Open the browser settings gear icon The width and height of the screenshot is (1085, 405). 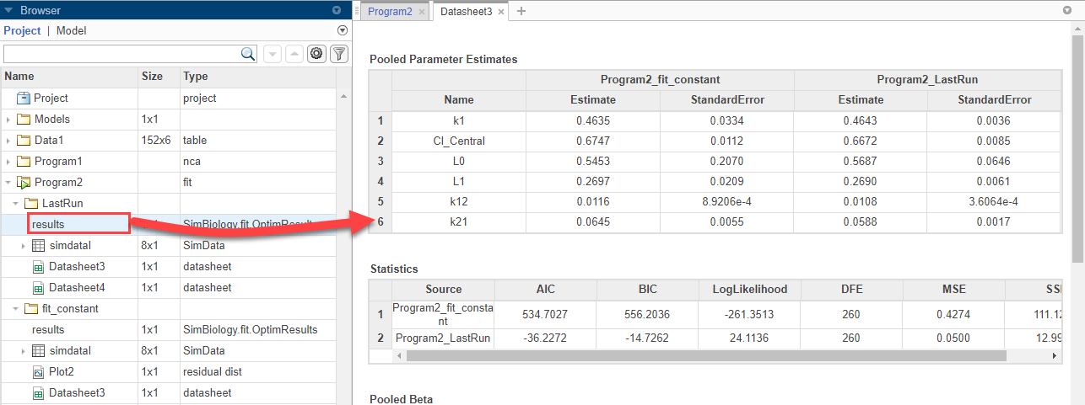pos(316,54)
